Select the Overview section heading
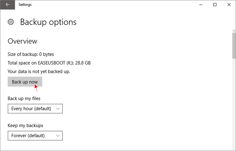Screen dimensions: 236x151 point(23,41)
